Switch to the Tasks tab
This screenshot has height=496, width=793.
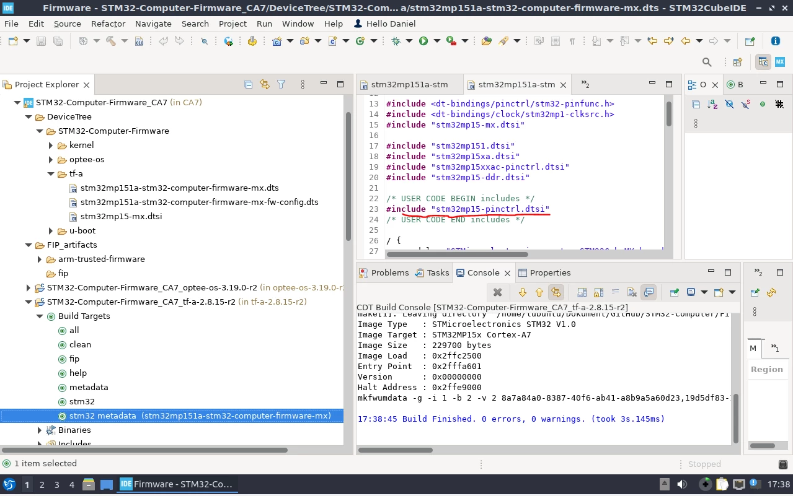click(x=432, y=272)
